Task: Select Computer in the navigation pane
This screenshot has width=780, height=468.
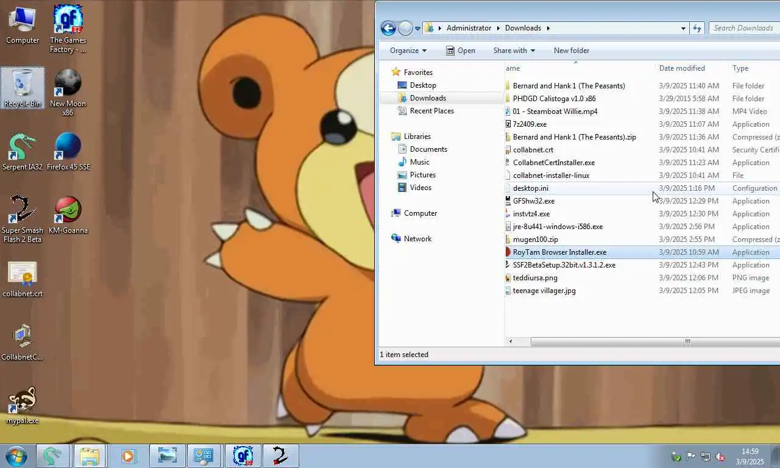Action: 420,213
